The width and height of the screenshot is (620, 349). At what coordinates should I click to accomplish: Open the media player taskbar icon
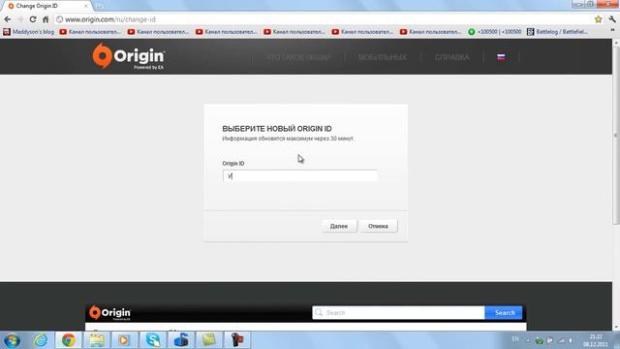[125, 340]
